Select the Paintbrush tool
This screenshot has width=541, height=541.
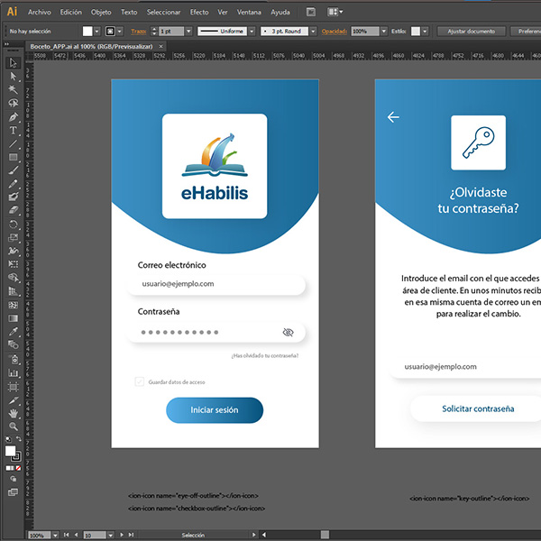tap(14, 170)
